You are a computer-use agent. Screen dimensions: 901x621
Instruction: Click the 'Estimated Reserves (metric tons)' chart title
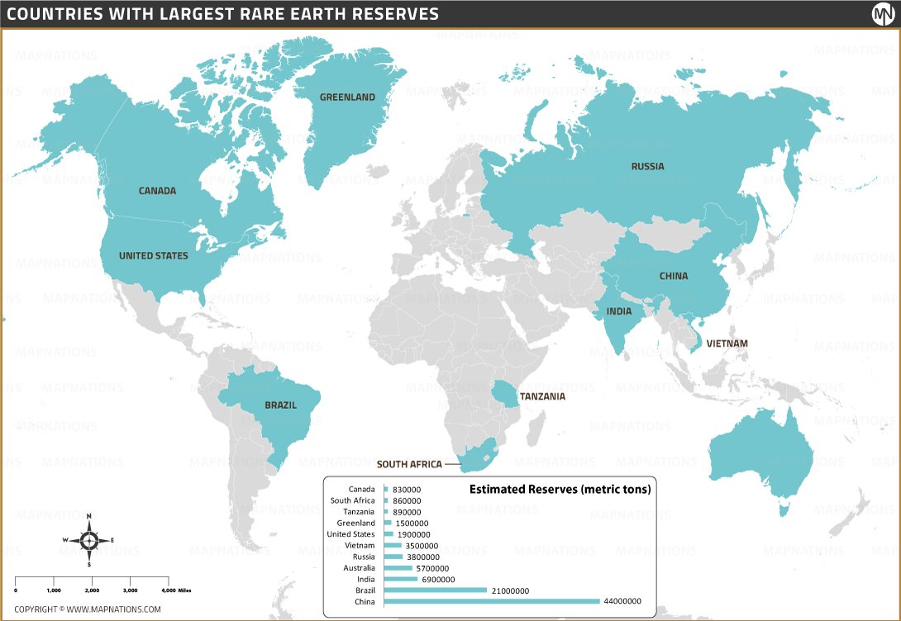point(560,490)
